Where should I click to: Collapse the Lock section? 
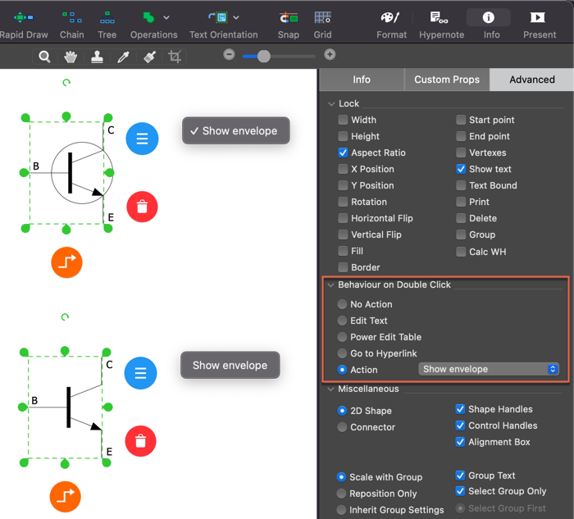tap(331, 104)
